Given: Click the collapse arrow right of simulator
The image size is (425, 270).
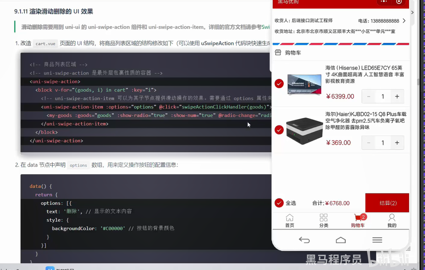Looking at the screenshot, I should click(412, 12).
